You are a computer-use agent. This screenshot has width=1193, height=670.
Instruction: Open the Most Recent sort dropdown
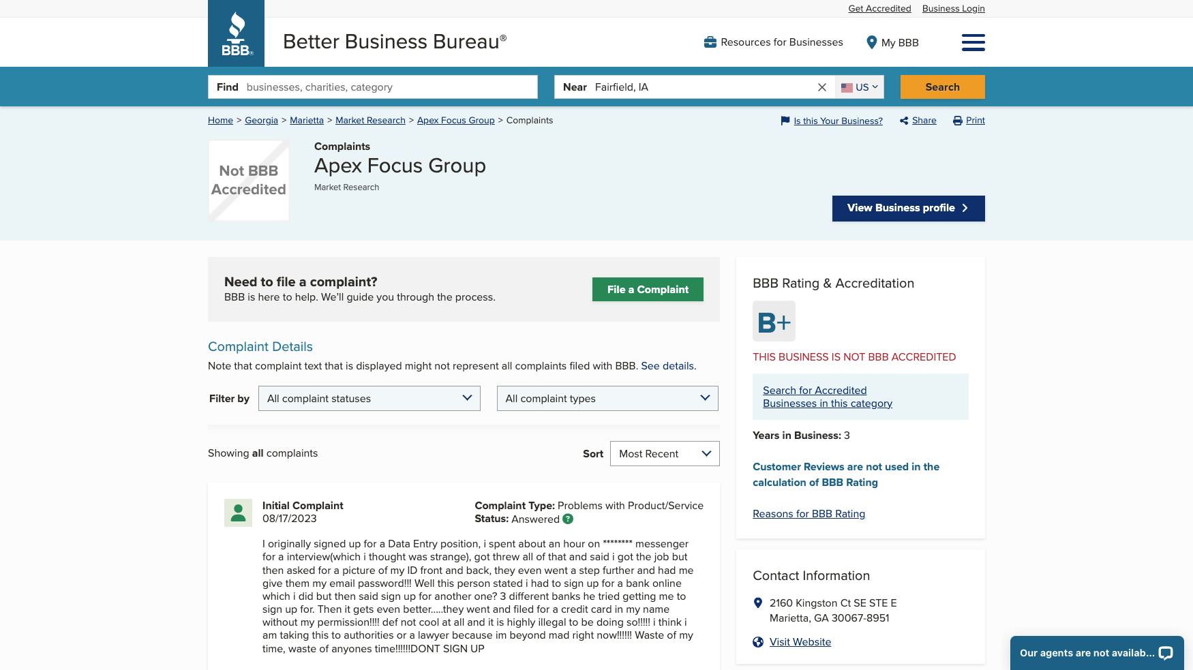(x=665, y=454)
